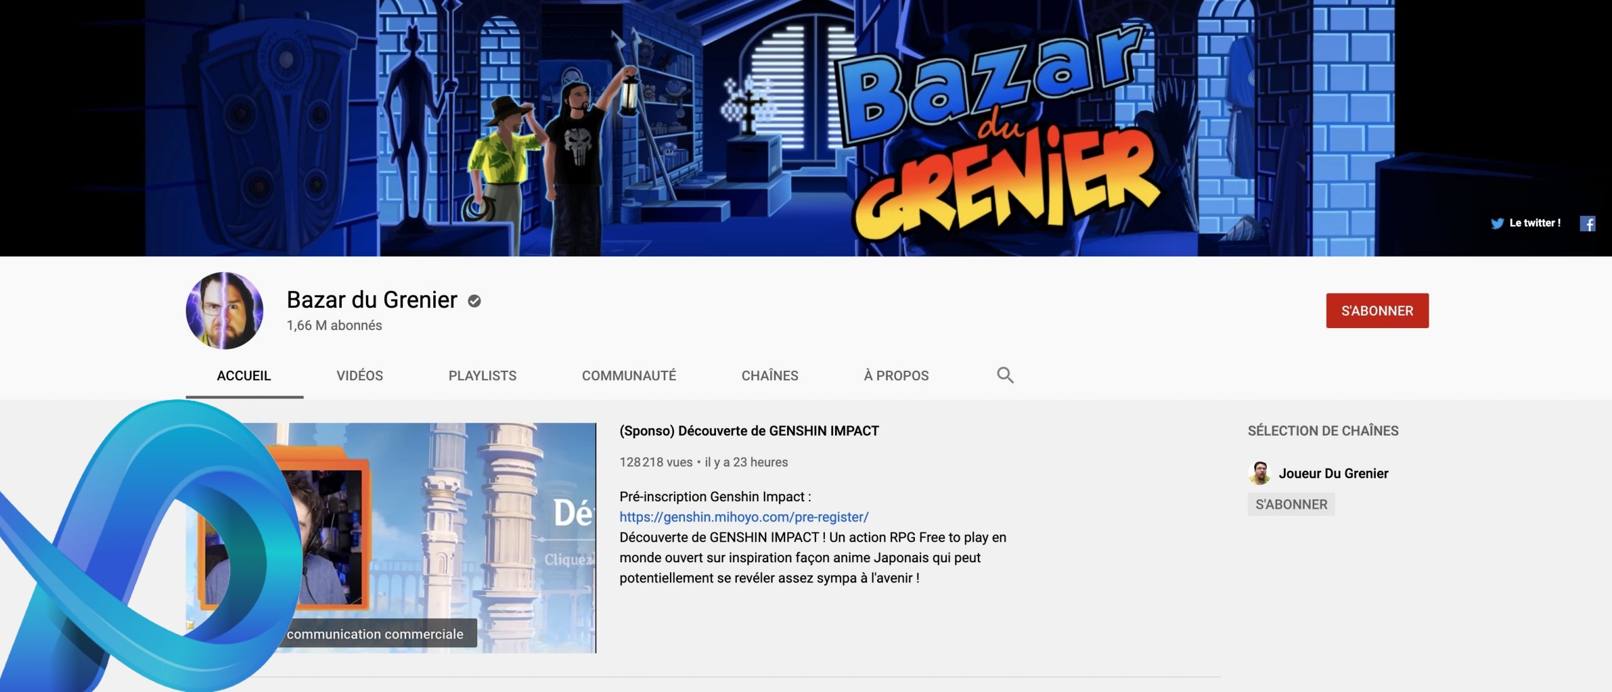This screenshot has width=1612, height=692.
Task: Click the 128 218 vues view count
Action: [x=656, y=462]
